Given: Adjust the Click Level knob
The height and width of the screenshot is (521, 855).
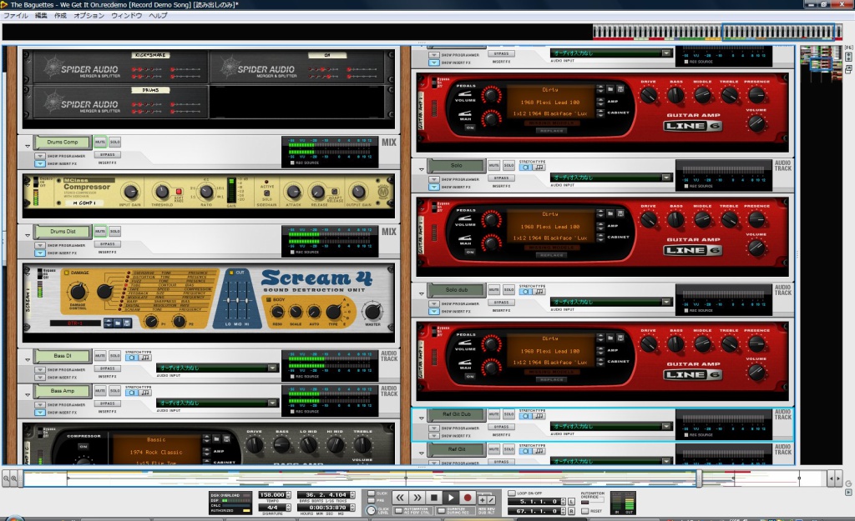Looking at the screenshot, I should [x=372, y=511].
